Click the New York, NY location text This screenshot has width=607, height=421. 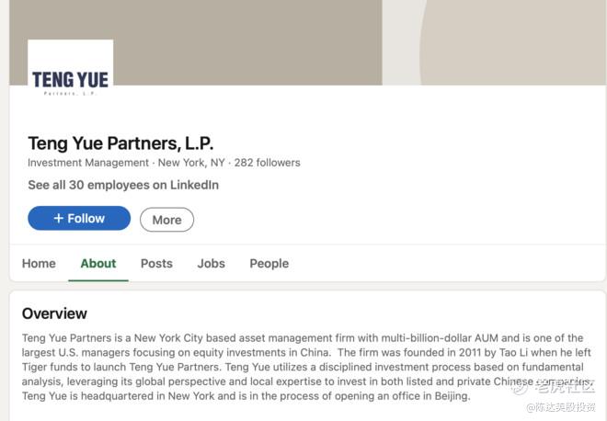coord(191,163)
